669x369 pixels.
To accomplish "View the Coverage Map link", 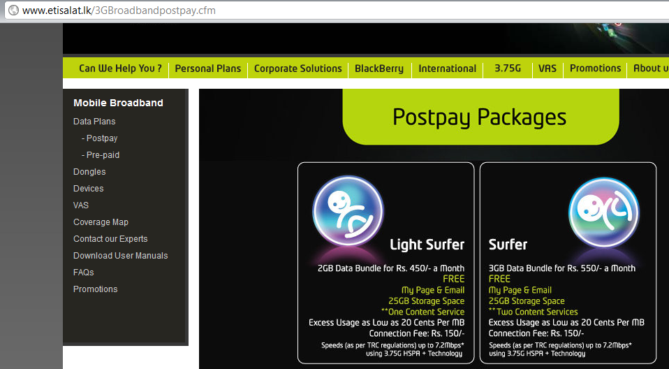I will (101, 222).
